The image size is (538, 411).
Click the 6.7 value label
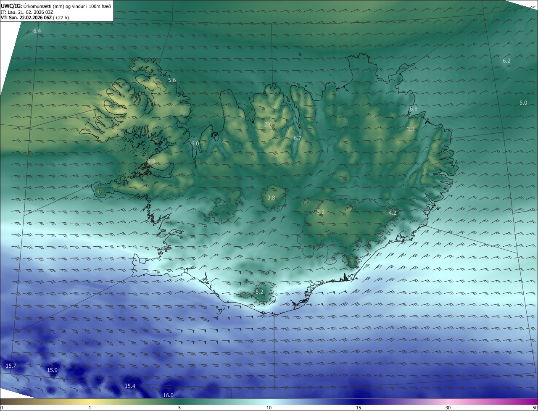click(x=298, y=138)
